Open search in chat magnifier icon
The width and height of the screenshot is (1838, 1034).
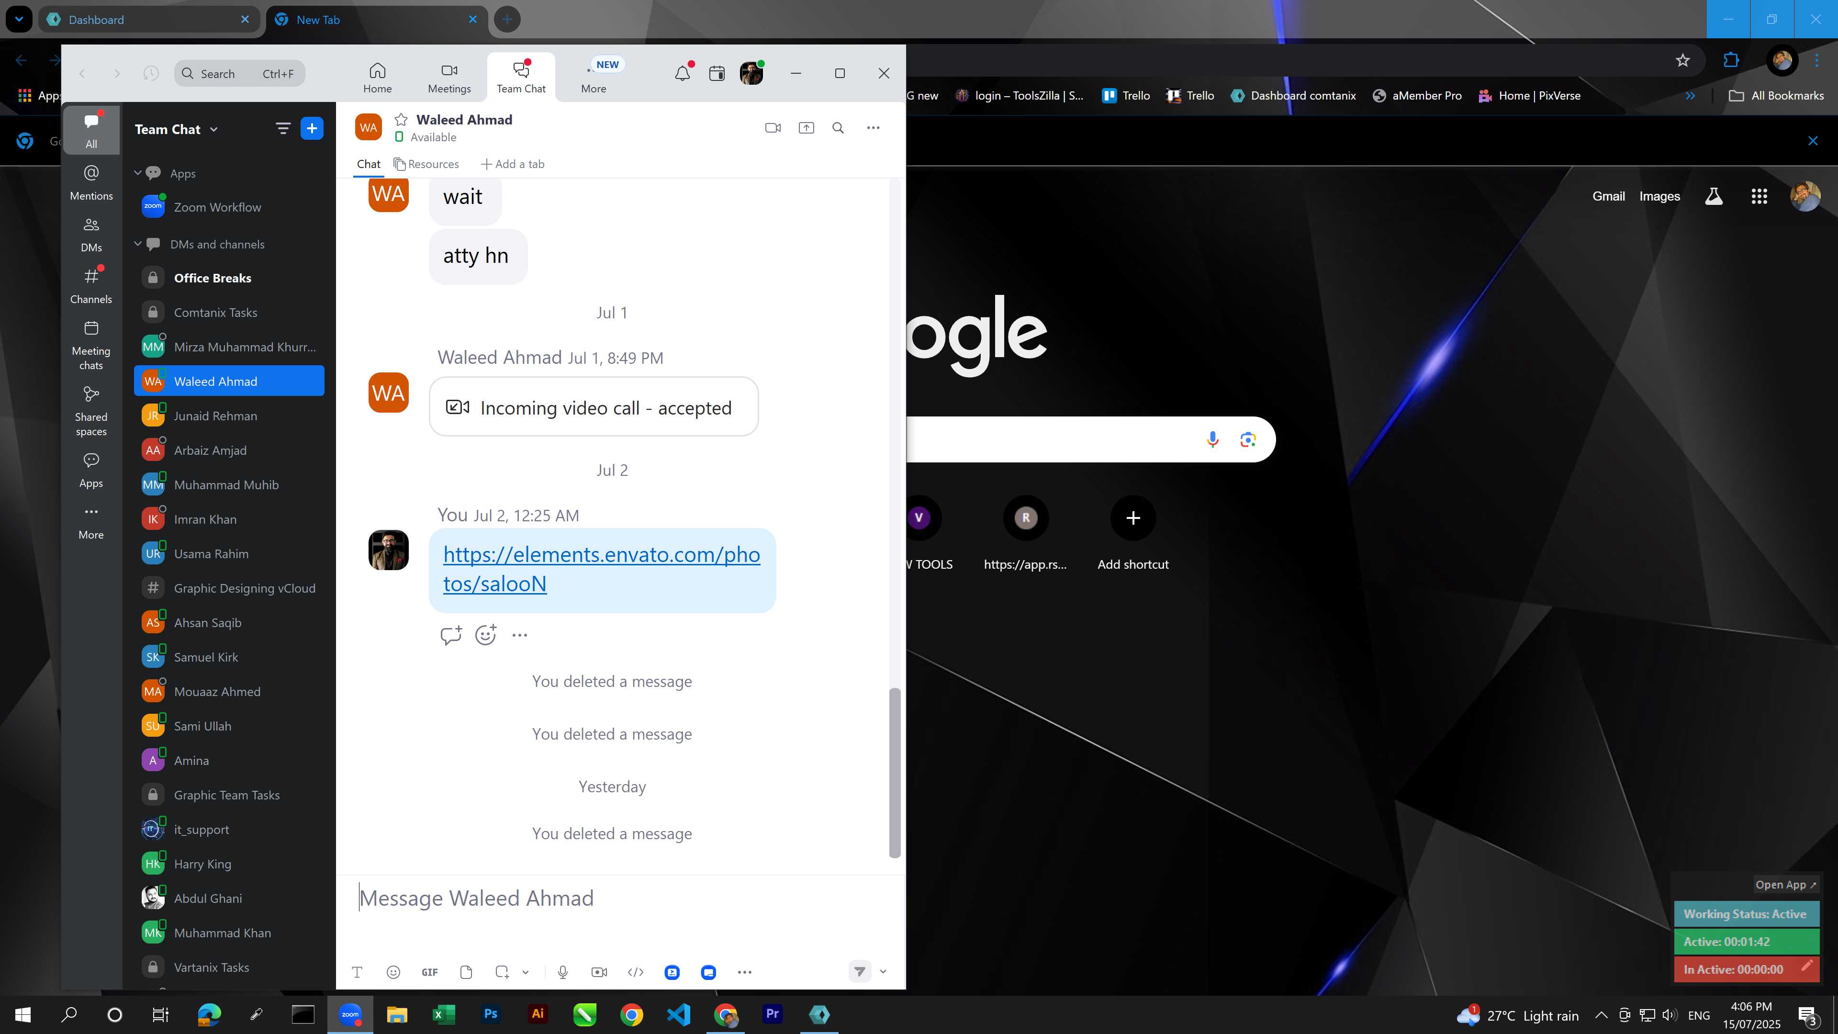[x=839, y=128]
